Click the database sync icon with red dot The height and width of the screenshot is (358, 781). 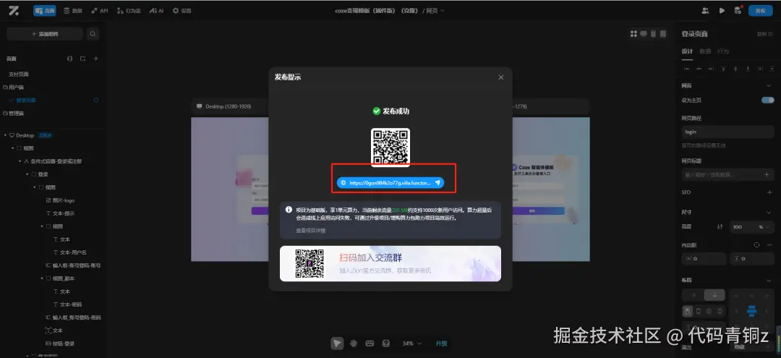pyautogui.click(x=738, y=10)
